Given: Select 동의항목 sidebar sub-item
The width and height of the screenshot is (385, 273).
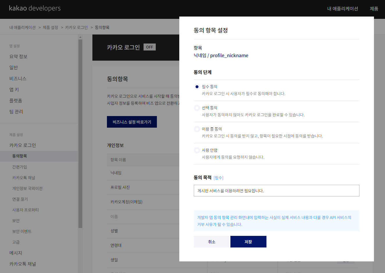Looking at the screenshot, I should 39,156.
